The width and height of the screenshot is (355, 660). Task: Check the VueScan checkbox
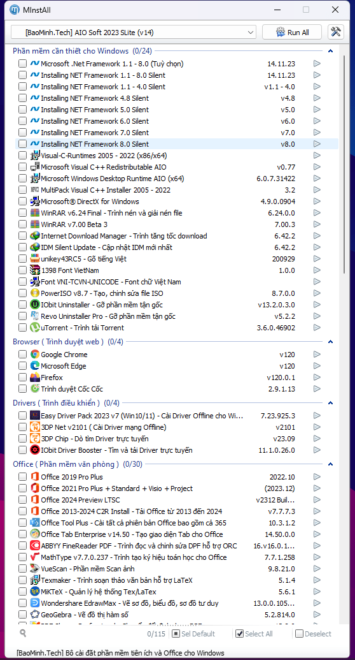point(22,569)
